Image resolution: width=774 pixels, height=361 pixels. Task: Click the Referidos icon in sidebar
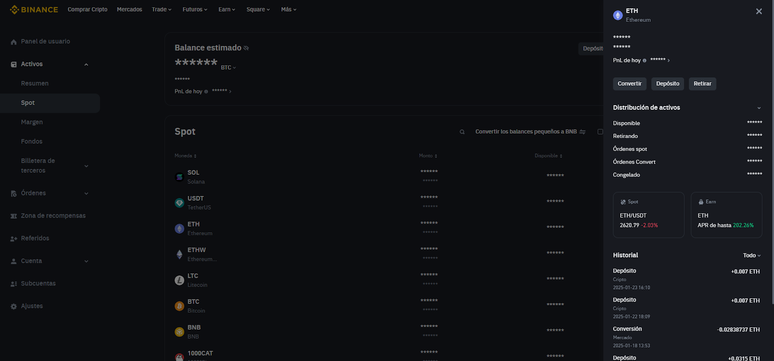pos(14,239)
